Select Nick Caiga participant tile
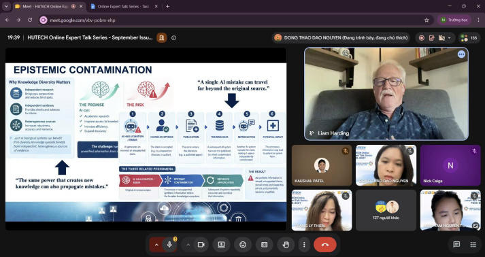This screenshot has width=485, height=257. click(x=450, y=165)
